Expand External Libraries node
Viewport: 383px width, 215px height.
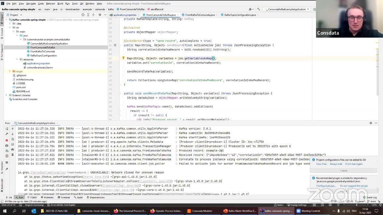coord(6,95)
